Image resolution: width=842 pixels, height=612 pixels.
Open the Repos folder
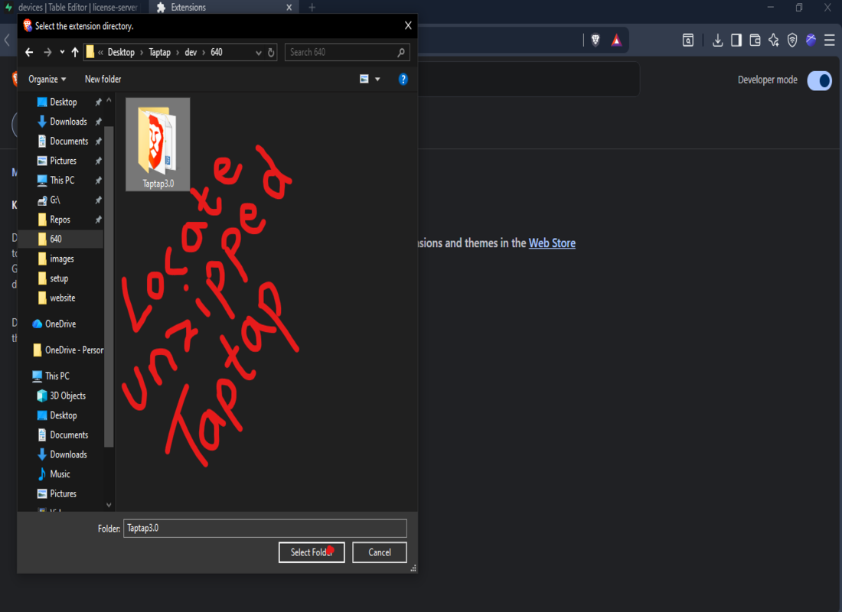coord(60,220)
